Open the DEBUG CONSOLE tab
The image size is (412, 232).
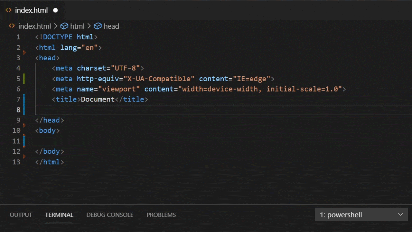[x=110, y=215]
